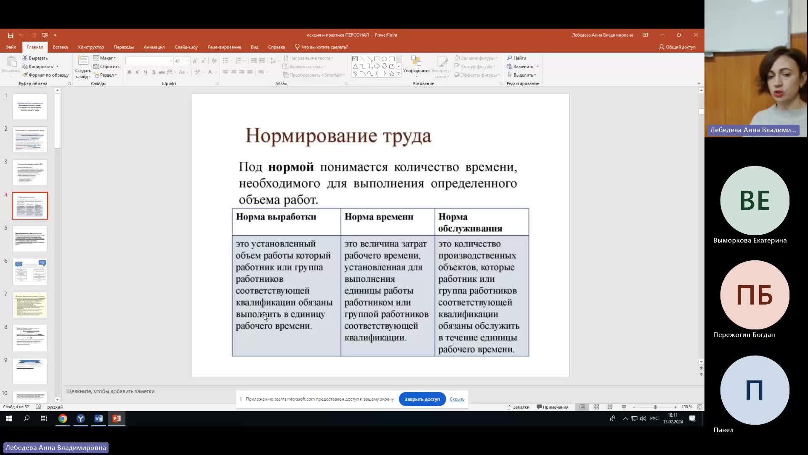
Task: Save the presentation with the floppy icon
Action: (x=11, y=35)
